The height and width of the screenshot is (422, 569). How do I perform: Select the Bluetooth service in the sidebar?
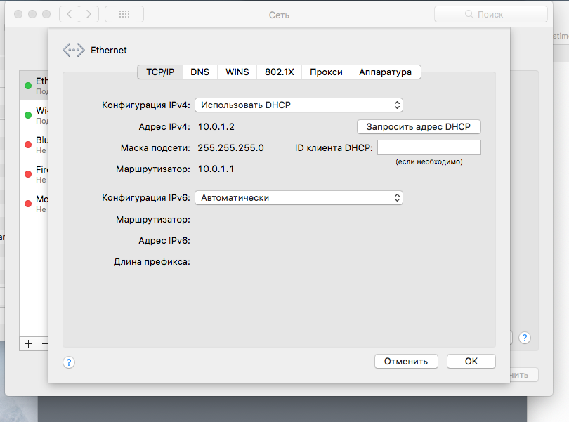(x=34, y=145)
